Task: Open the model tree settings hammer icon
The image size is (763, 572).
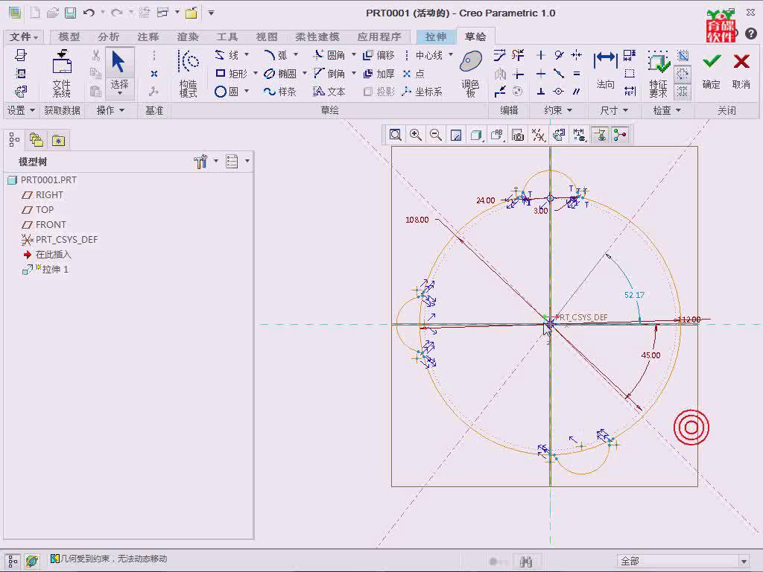Action: click(x=200, y=162)
